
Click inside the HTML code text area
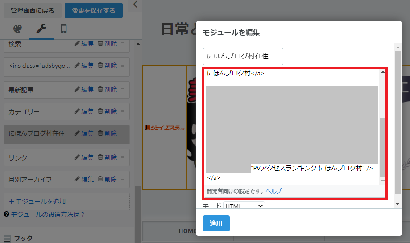[292, 127]
